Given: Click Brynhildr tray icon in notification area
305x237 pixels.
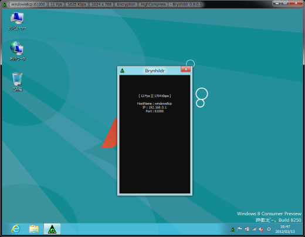Looking at the screenshot, I should click(233, 229).
